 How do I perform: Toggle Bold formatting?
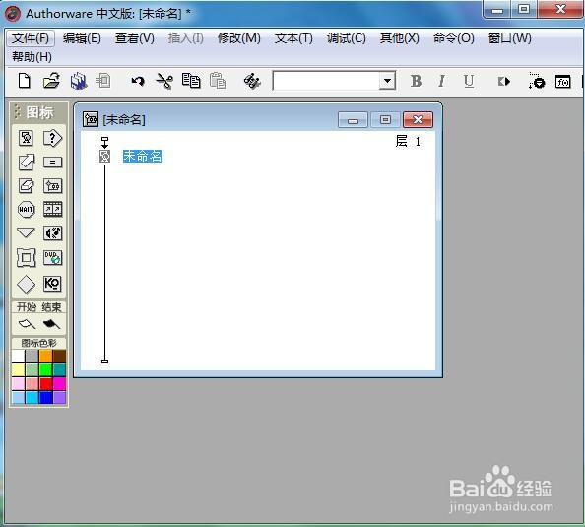point(416,81)
